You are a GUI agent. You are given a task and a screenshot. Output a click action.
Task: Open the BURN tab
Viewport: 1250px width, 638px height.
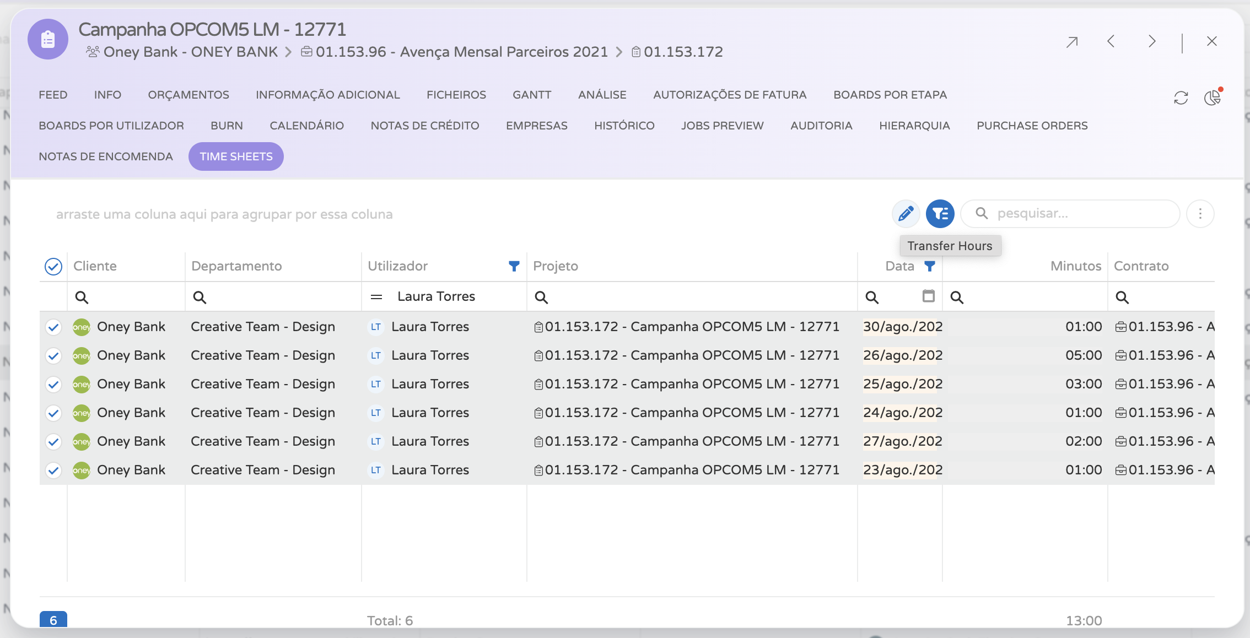tap(227, 126)
